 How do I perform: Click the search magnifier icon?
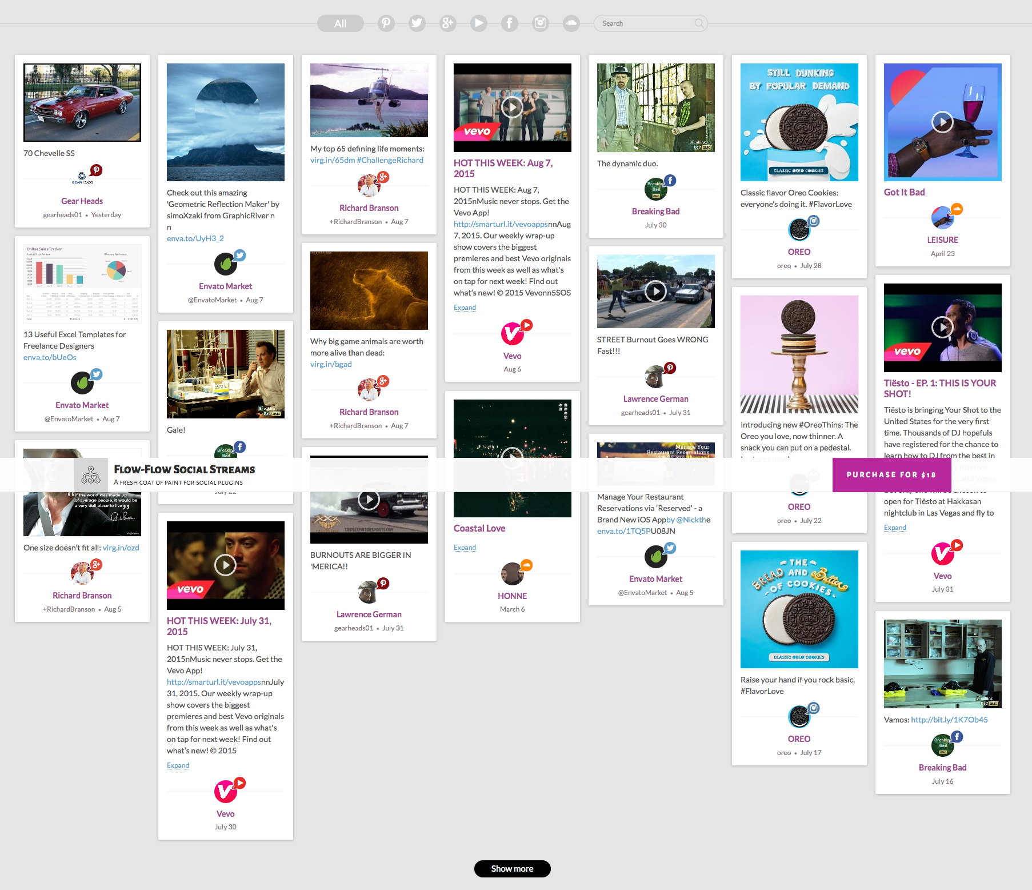(x=699, y=23)
